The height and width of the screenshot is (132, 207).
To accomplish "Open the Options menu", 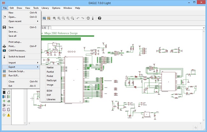I will 56,8.
